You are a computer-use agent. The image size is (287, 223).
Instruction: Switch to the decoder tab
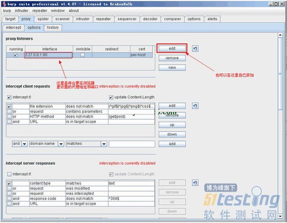[x=150, y=19]
